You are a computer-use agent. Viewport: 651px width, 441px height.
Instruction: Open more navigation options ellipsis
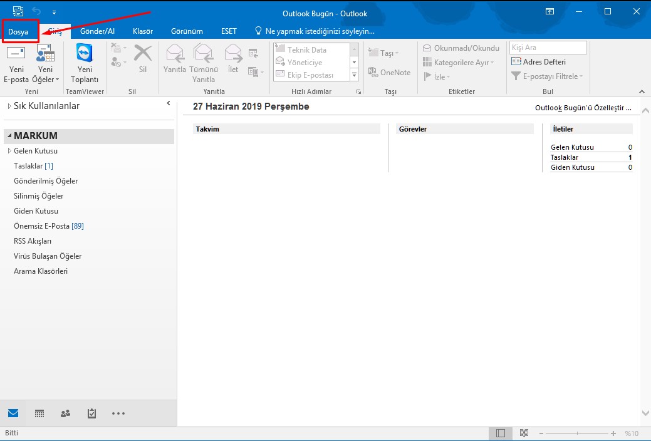click(x=118, y=413)
